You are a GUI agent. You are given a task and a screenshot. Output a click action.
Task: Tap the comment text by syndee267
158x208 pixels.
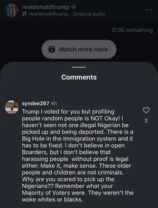point(78,156)
